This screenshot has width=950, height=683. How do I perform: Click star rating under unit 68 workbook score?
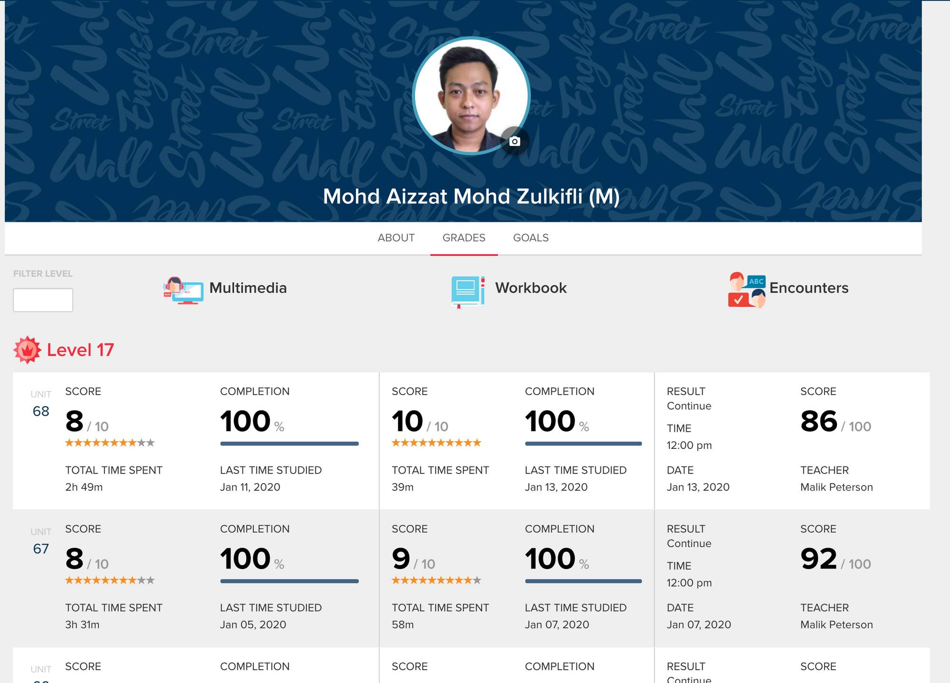click(437, 443)
